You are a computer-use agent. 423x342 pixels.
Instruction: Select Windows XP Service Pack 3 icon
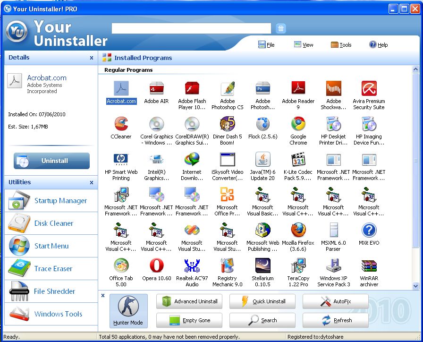(333, 265)
